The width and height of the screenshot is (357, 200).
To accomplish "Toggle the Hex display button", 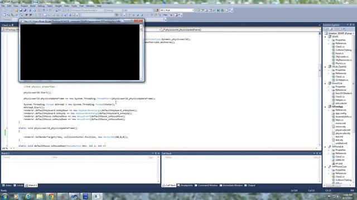I will (x=165, y=15).
